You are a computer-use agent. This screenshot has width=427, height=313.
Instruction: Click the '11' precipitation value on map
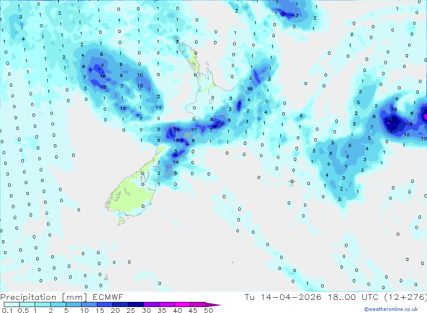point(158,107)
